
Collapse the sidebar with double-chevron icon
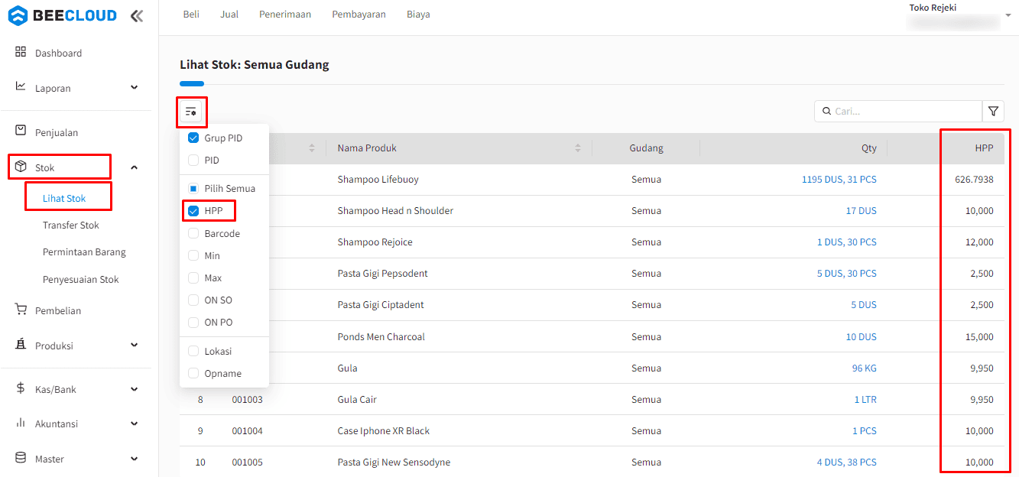click(x=136, y=15)
